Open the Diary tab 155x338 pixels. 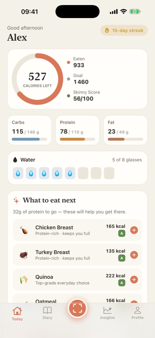pos(47,313)
